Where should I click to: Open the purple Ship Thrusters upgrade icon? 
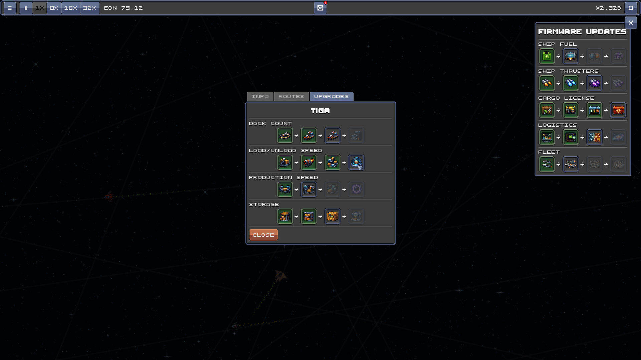595,83
